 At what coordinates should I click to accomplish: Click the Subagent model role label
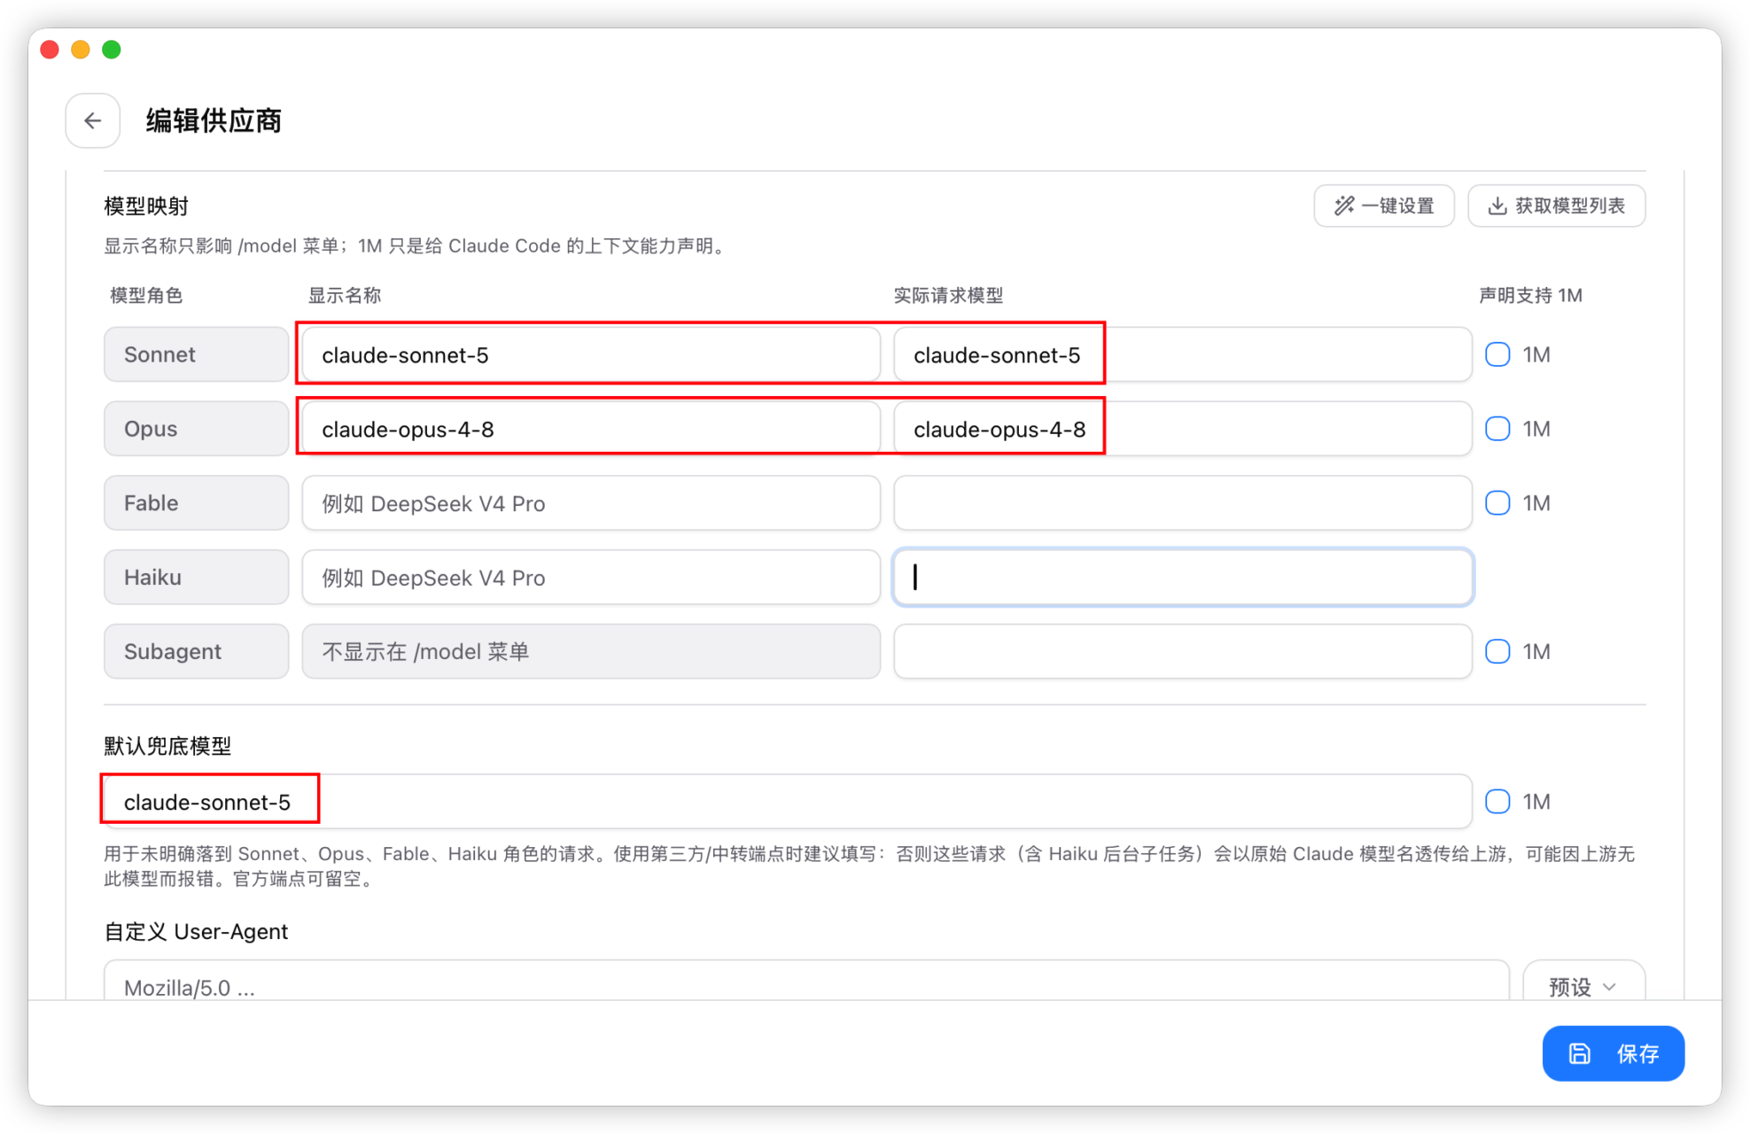click(196, 651)
